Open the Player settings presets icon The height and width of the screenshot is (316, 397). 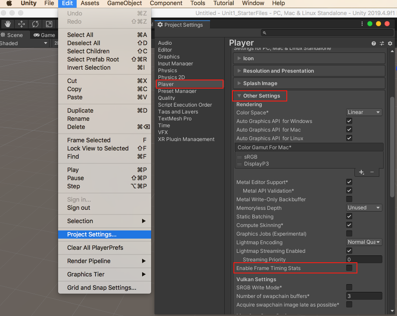click(x=381, y=43)
